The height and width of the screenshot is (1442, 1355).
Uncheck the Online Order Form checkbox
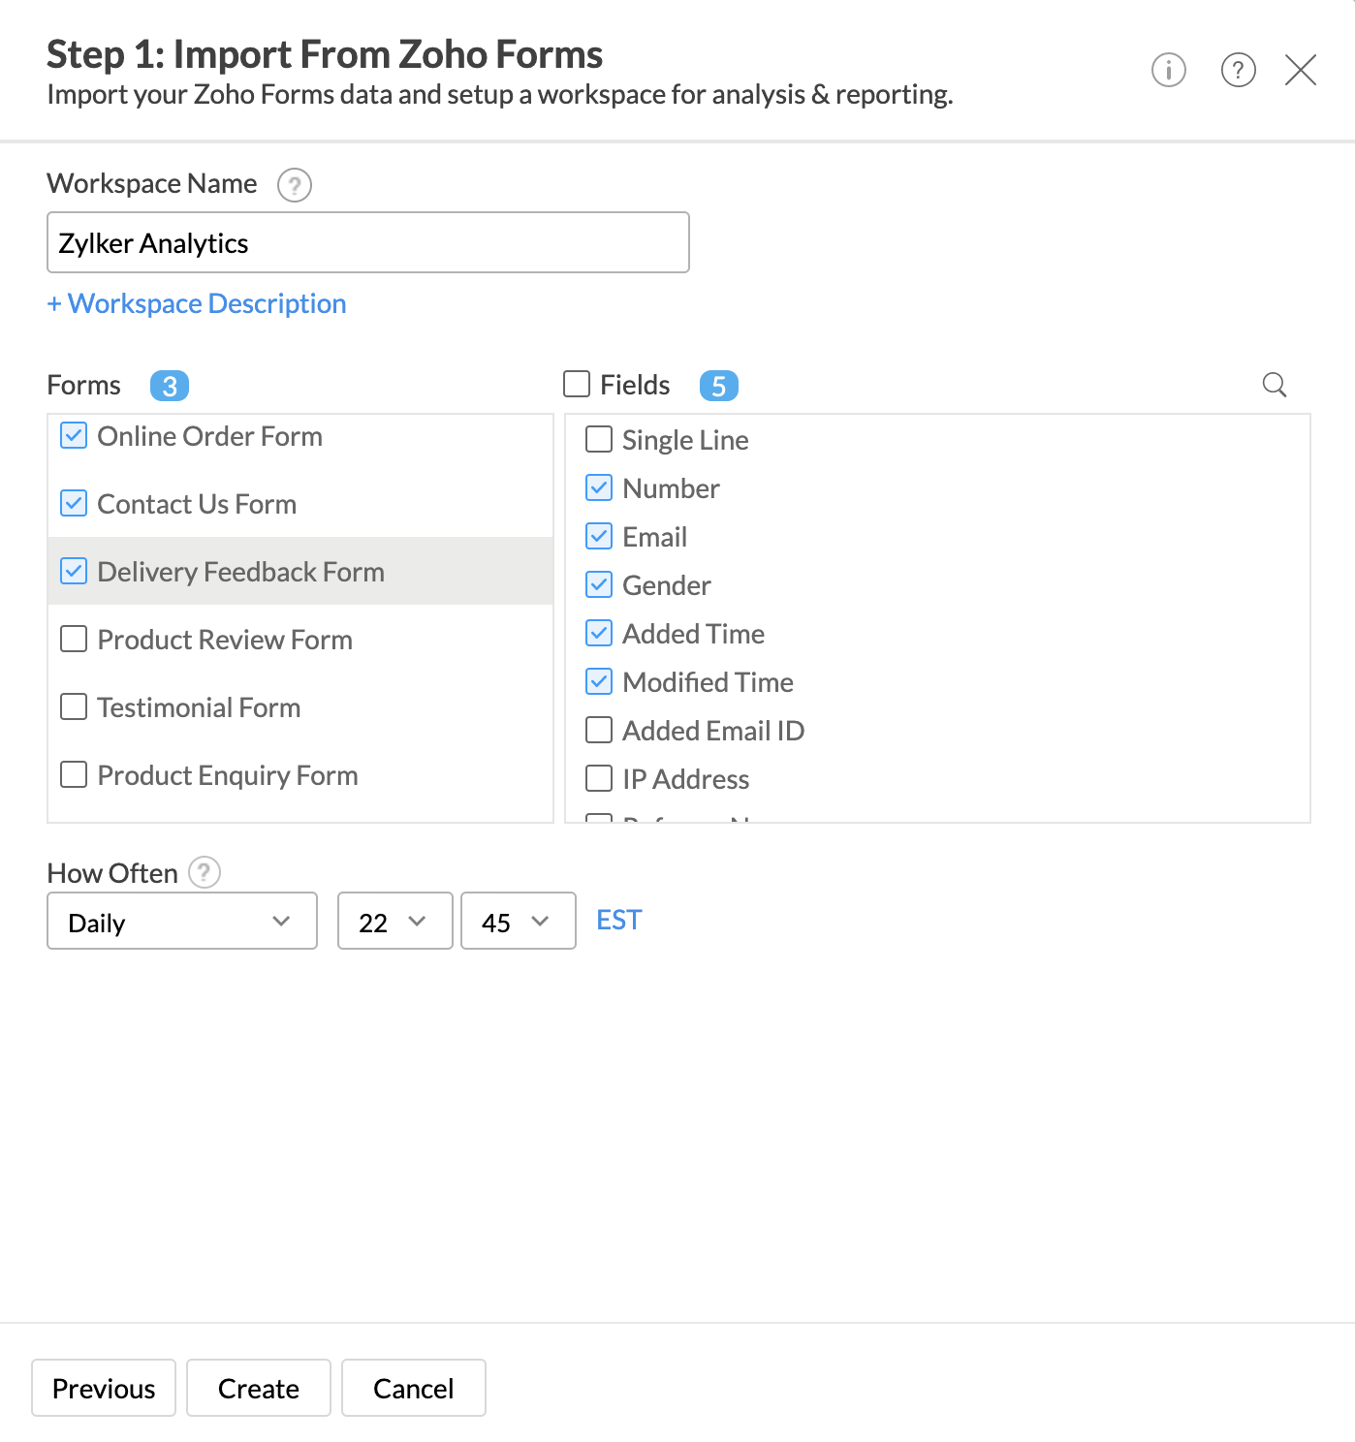(x=74, y=436)
